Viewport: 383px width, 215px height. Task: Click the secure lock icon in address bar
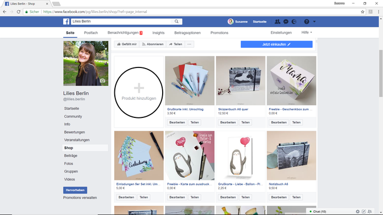(x=26, y=12)
